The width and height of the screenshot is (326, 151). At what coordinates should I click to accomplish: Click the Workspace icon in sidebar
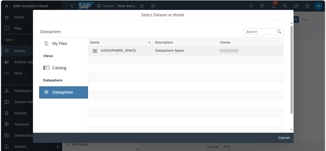coord(7,91)
